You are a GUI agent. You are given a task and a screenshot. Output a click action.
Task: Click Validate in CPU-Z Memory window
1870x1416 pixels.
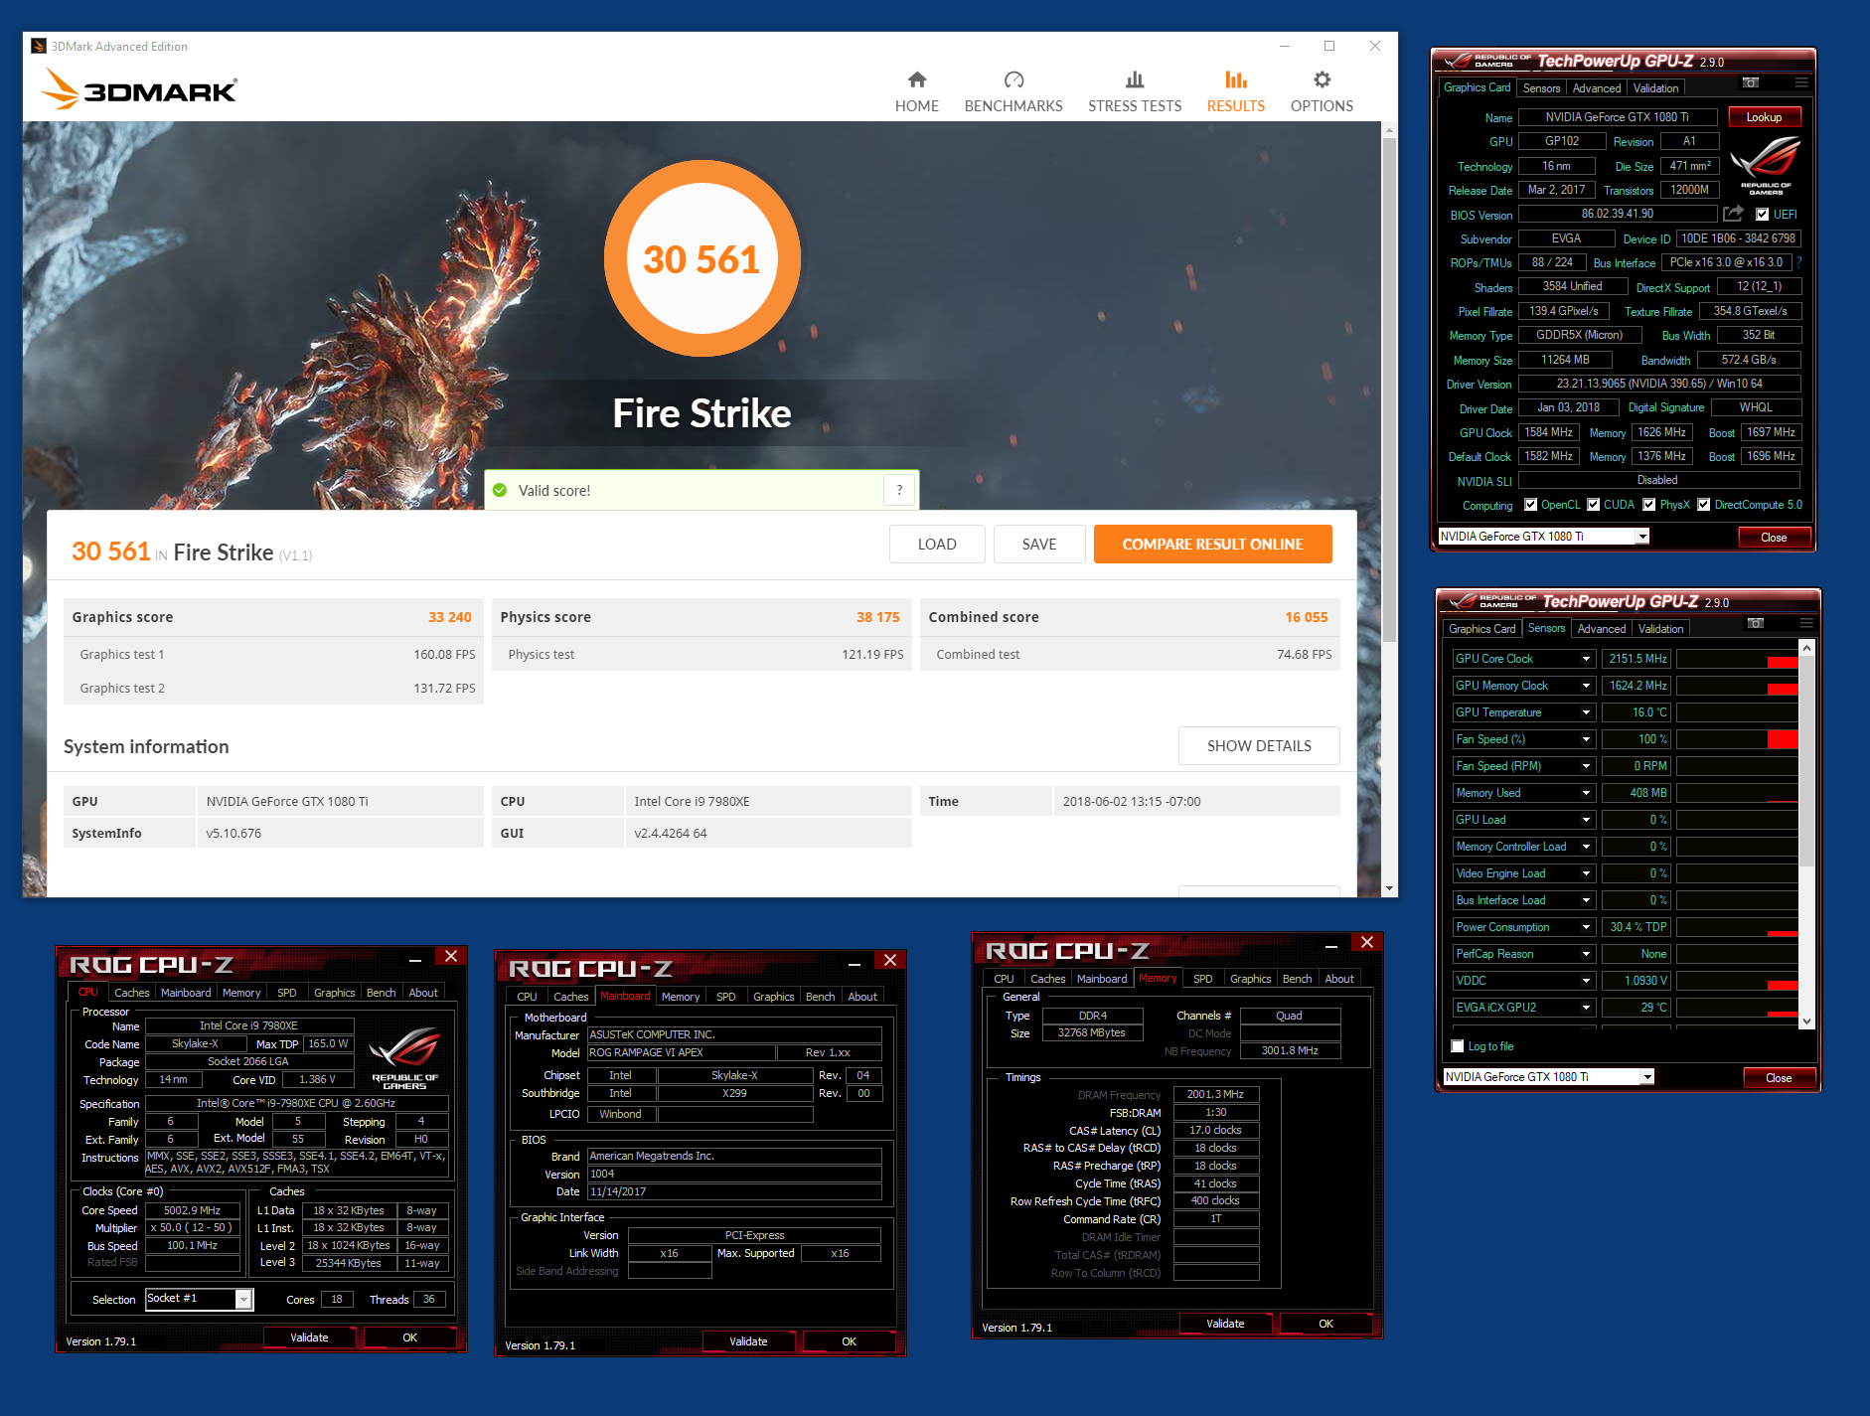click(x=1225, y=1324)
